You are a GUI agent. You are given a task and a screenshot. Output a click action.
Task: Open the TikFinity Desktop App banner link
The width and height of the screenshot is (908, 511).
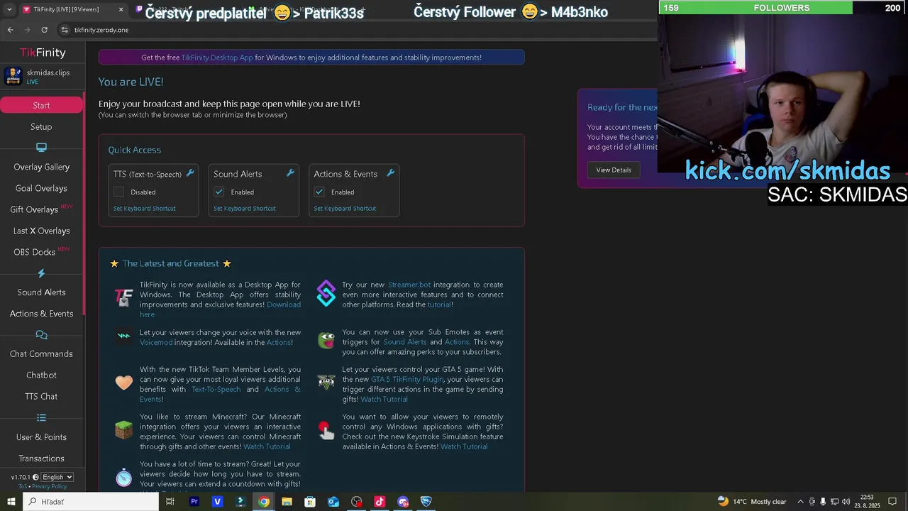pos(217,57)
